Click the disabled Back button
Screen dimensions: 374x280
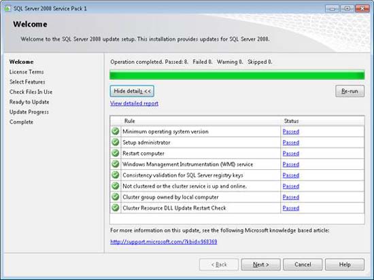coord(219,264)
